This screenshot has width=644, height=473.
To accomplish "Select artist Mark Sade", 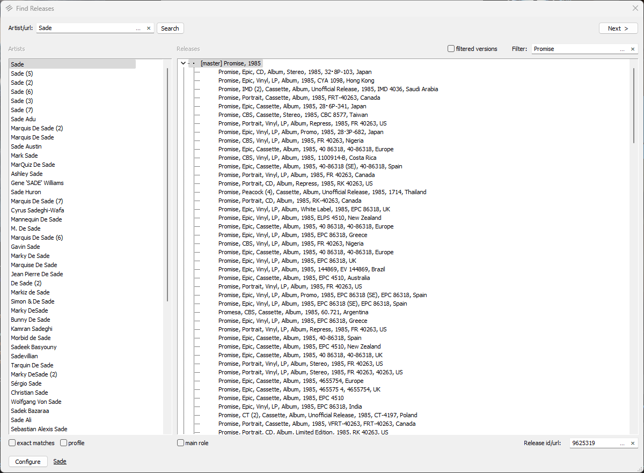I will point(24,156).
